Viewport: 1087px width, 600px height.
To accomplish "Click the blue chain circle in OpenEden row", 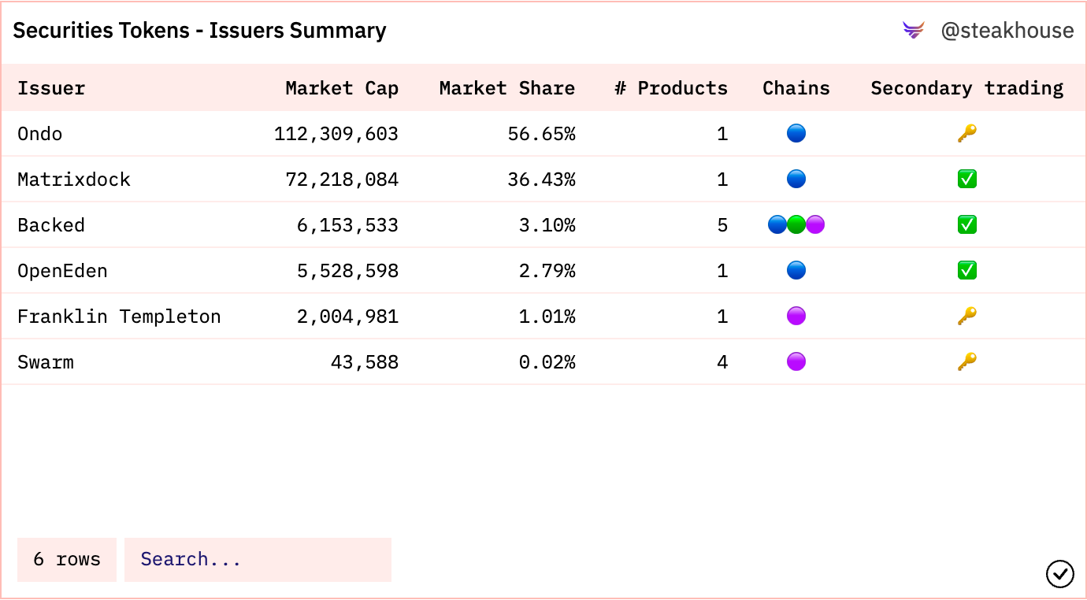I will pyautogui.click(x=796, y=271).
